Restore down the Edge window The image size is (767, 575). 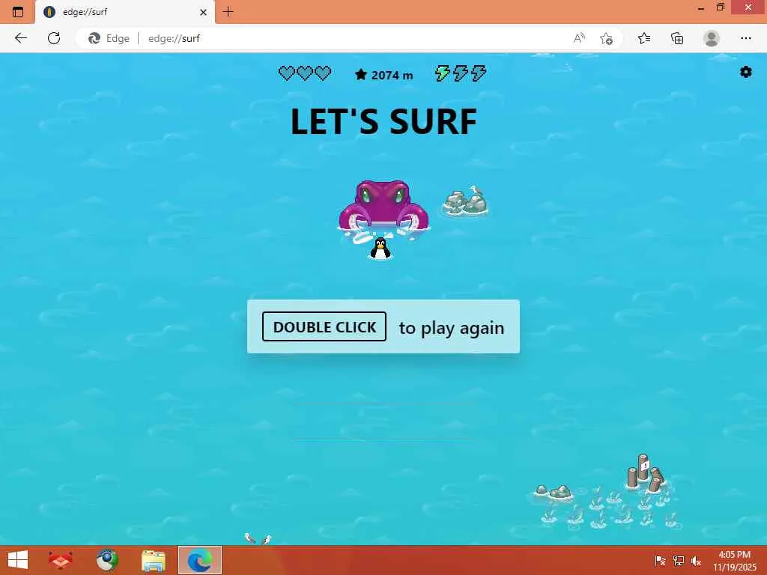[721, 7]
